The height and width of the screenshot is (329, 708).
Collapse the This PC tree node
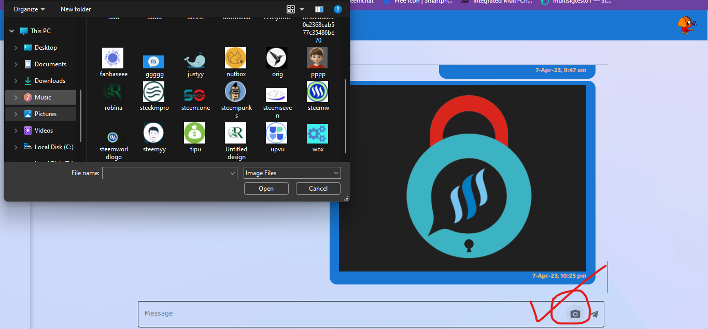click(x=11, y=31)
